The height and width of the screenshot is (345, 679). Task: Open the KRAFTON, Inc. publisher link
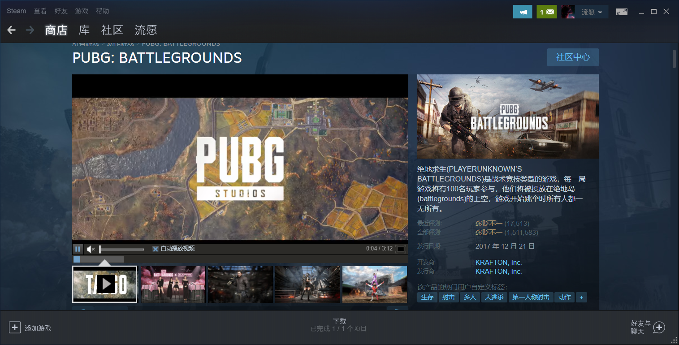point(498,271)
